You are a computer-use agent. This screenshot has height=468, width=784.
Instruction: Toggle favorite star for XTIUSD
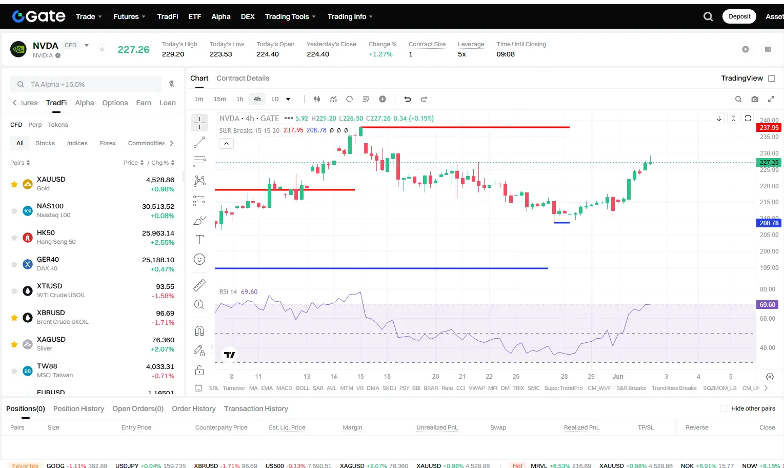(14, 290)
